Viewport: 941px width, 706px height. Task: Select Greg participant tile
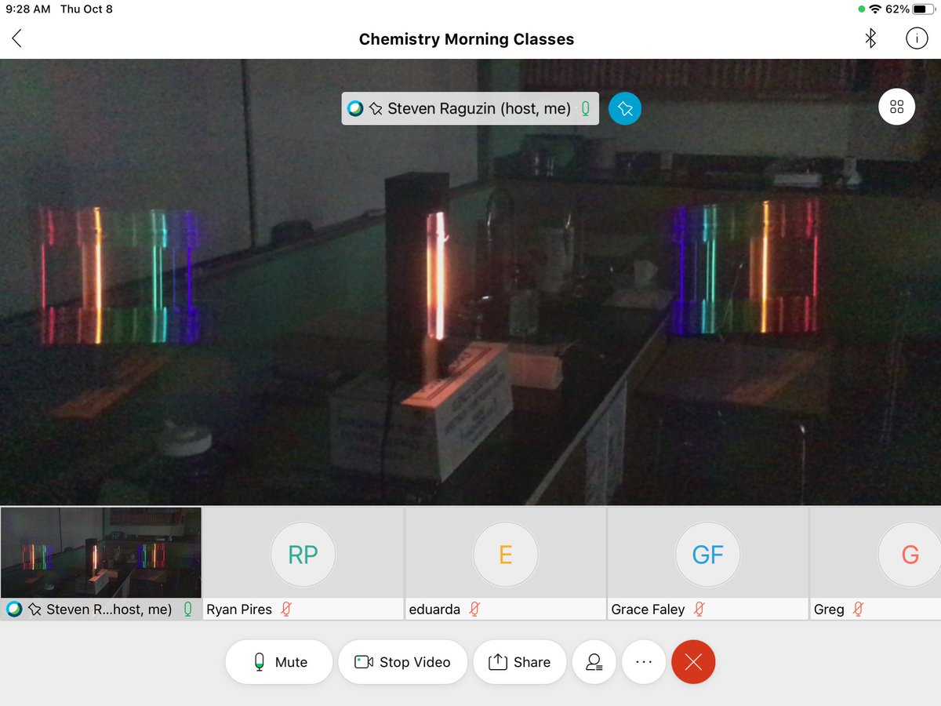pyautogui.click(x=876, y=563)
